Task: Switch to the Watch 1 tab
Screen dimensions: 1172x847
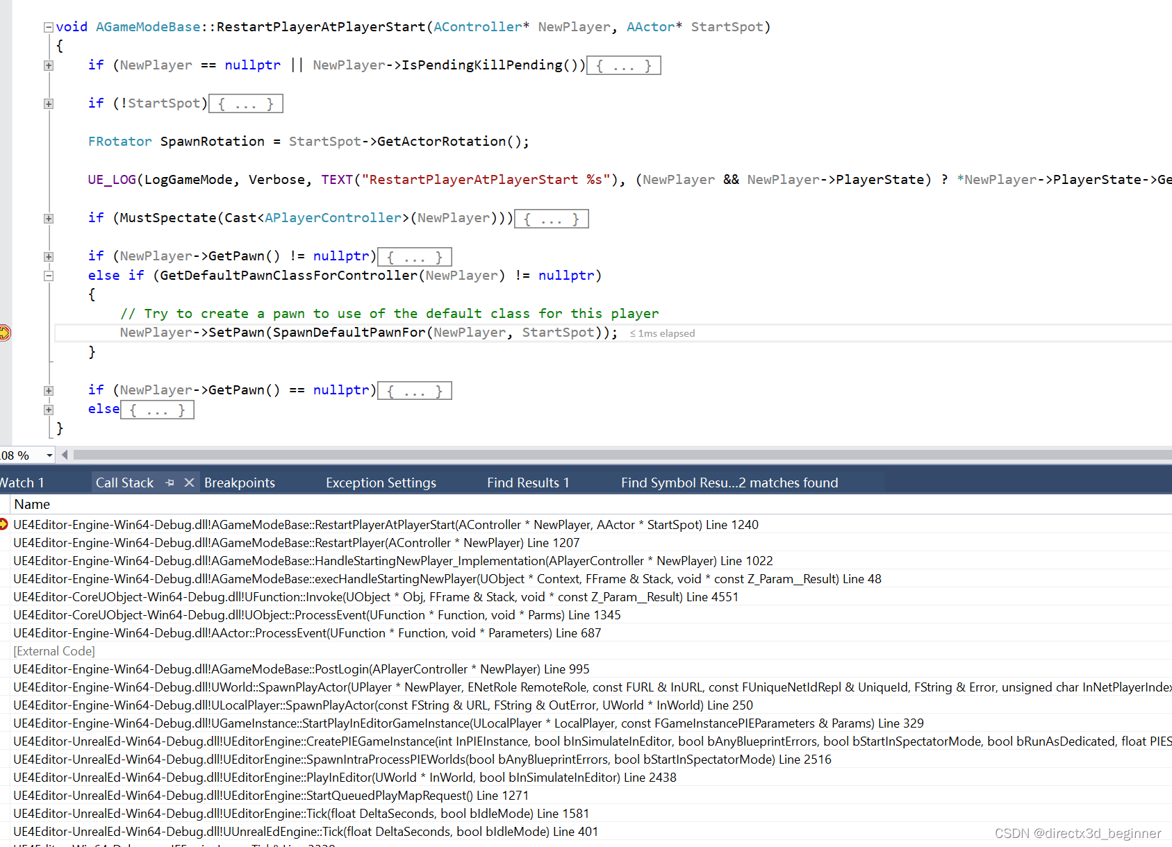Action: click(22, 483)
